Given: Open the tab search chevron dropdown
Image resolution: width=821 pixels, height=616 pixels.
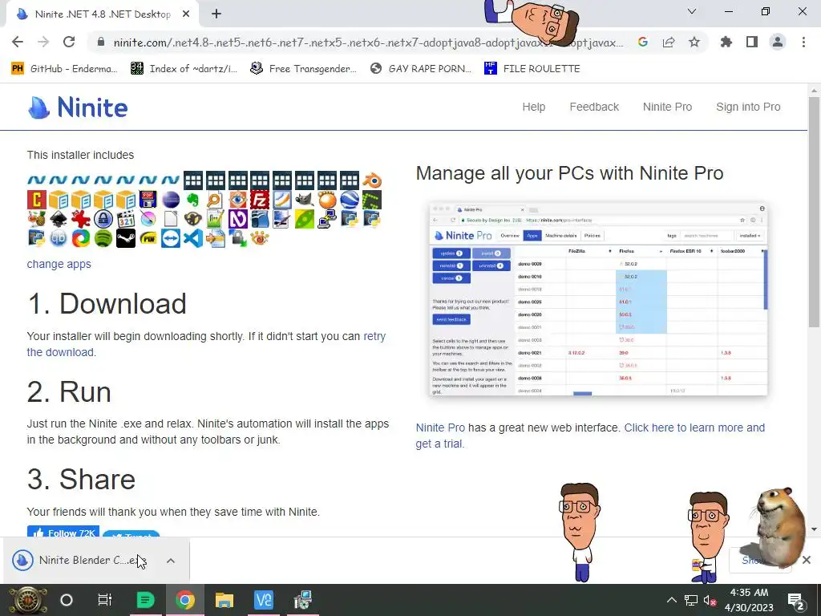Looking at the screenshot, I should (x=692, y=11).
